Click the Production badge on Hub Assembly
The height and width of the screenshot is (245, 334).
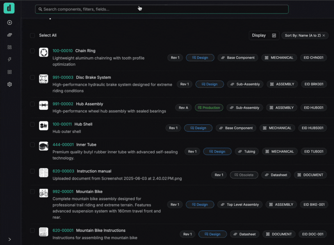[x=209, y=107]
